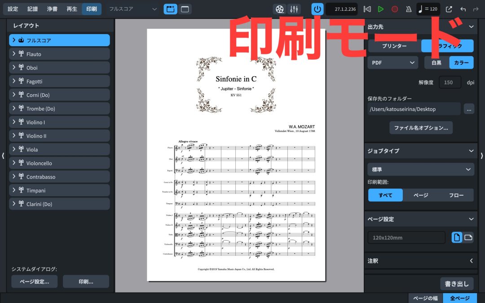
Task: Collapse the ページ設定 section
Action: 471,219
